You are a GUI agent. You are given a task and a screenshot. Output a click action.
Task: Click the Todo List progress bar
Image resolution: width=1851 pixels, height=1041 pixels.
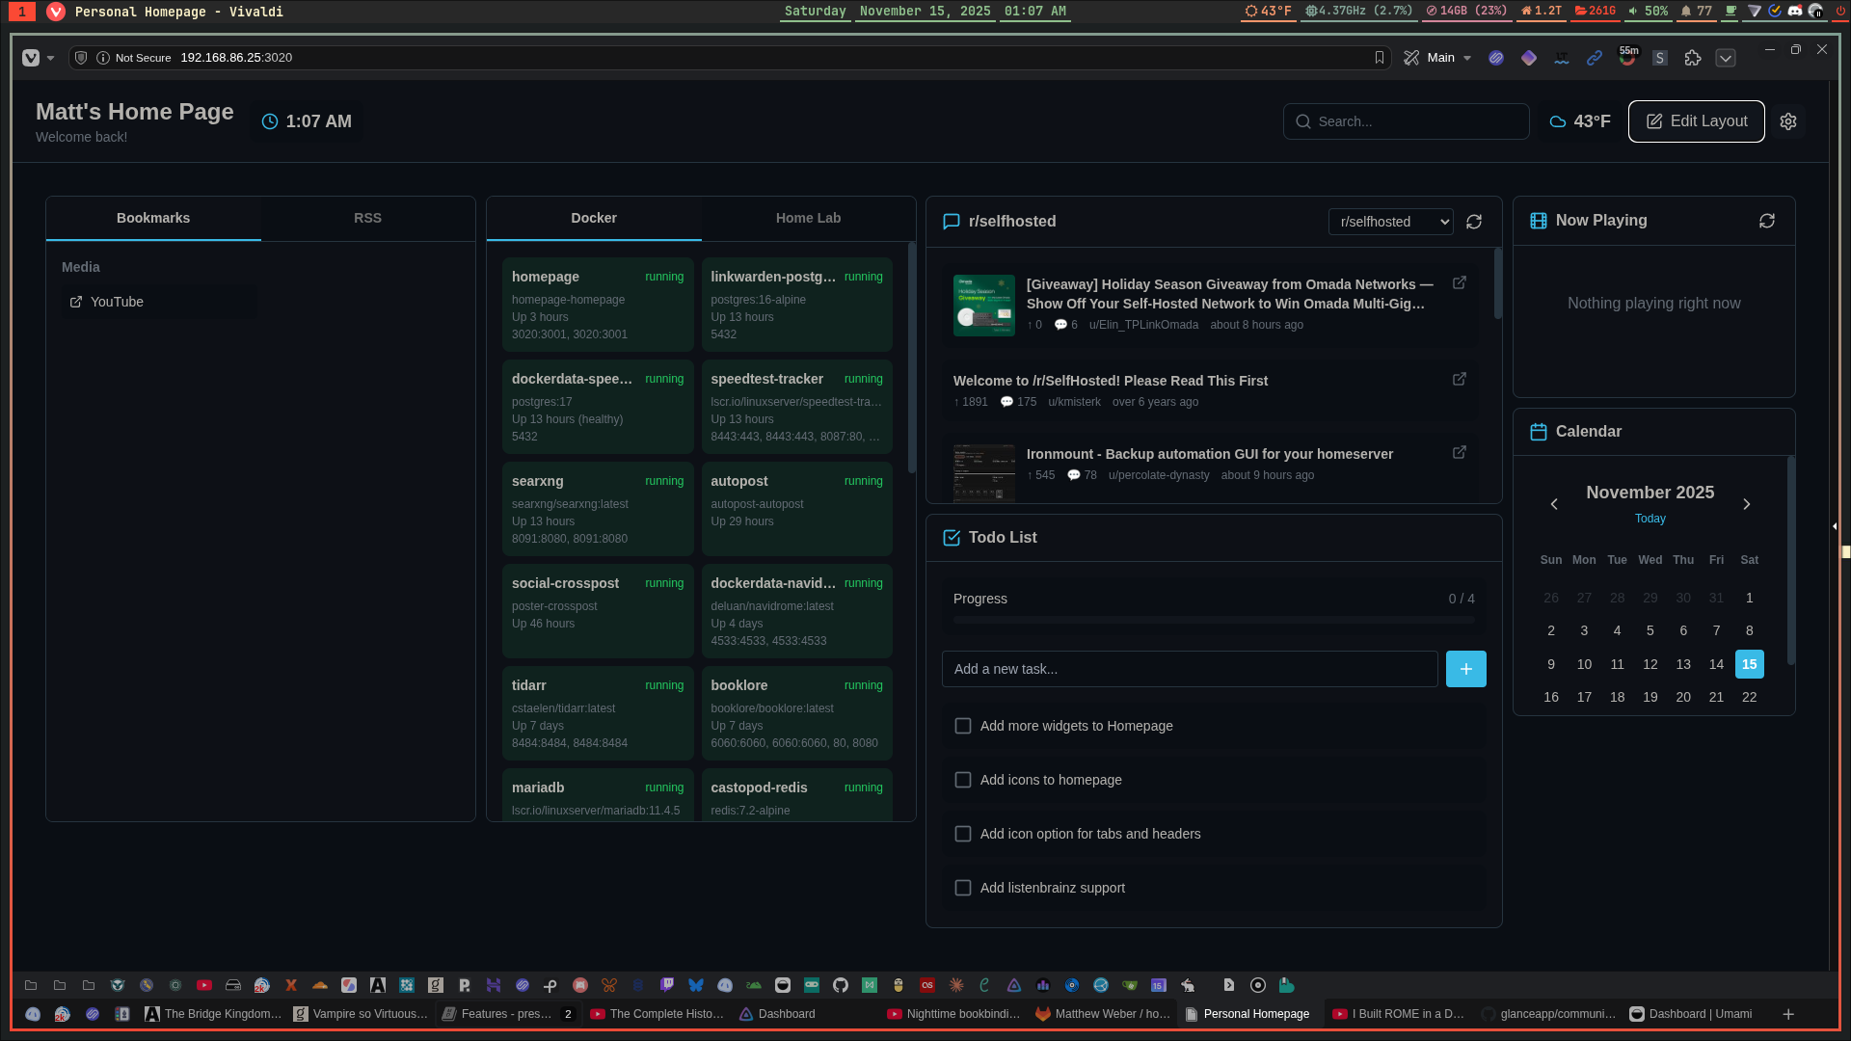click(1213, 620)
